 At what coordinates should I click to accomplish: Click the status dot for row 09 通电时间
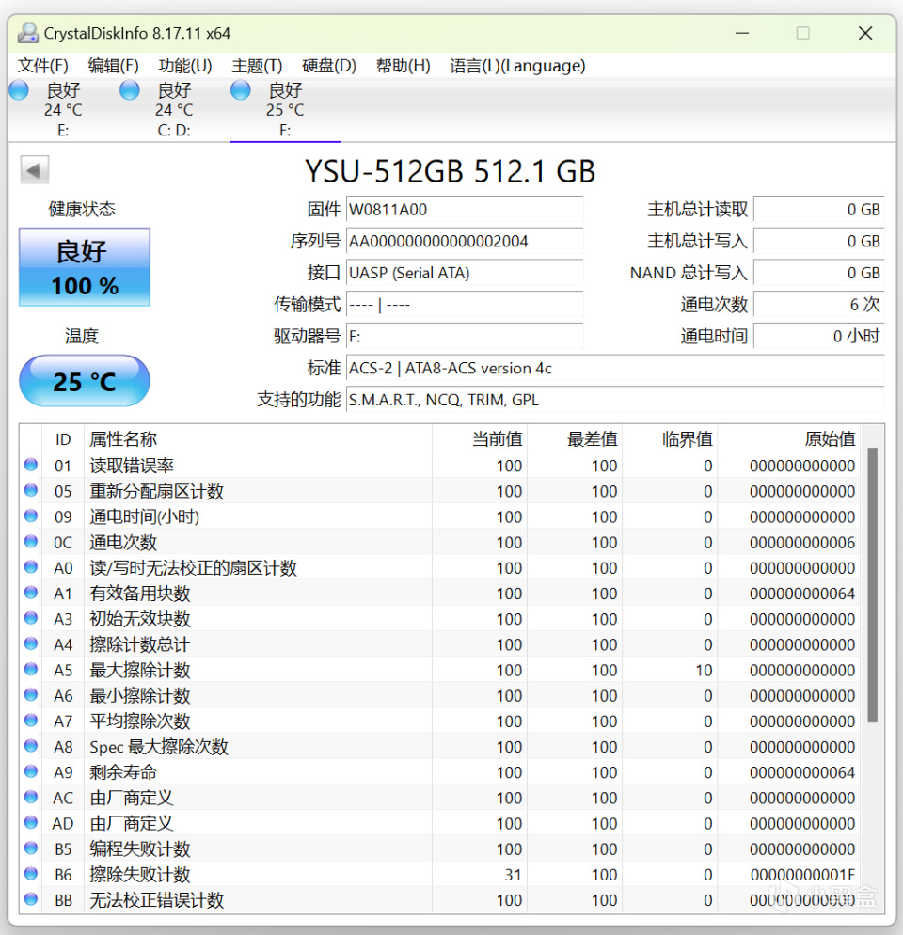click(x=31, y=515)
